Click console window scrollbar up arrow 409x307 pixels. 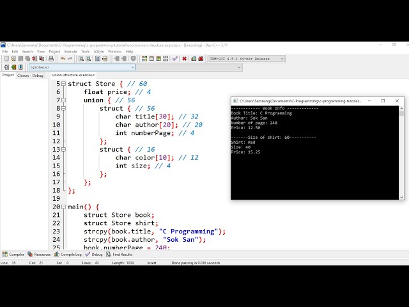click(x=401, y=108)
